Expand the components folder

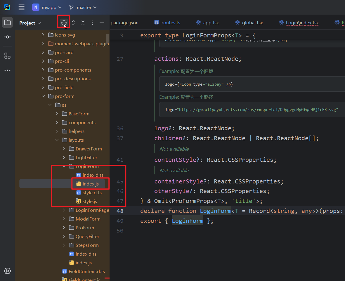pyautogui.click(x=57, y=122)
